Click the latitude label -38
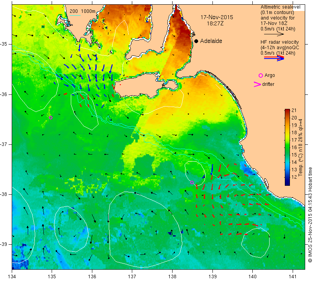The image size is (313, 281). click(x=4, y=194)
